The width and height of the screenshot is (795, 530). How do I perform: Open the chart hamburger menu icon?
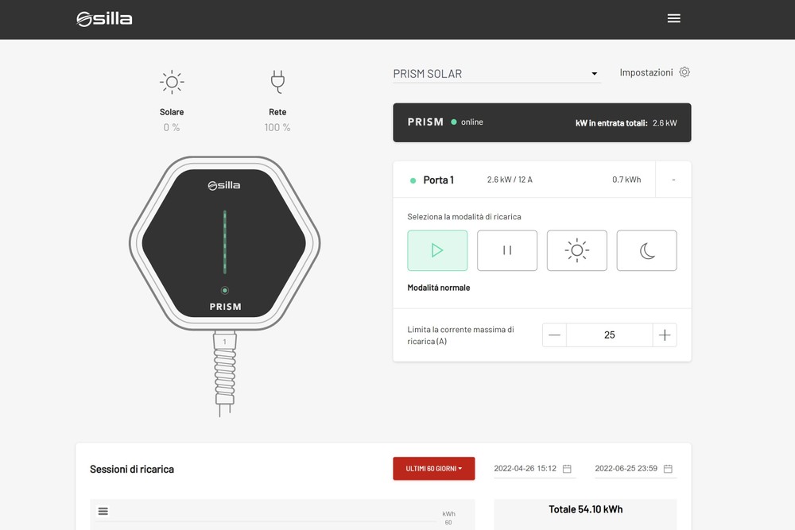103,511
